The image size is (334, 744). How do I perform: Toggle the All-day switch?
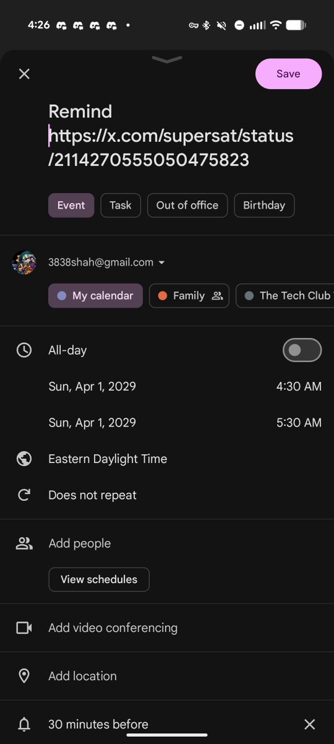(302, 350)
